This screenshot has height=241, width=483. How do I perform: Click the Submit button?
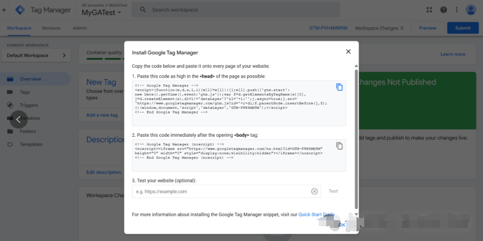[463, 28]
